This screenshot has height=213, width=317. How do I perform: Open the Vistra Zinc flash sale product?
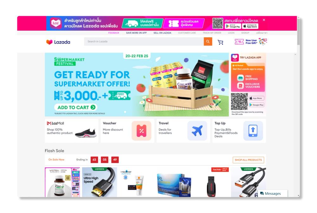62,182
